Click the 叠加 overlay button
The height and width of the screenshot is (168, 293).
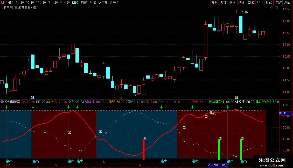[x=223, y=2]
